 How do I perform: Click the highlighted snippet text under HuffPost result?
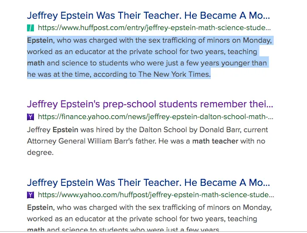(150, 57)
